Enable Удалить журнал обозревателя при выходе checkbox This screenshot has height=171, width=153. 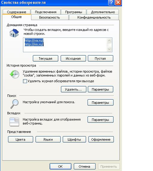(25, 81)
